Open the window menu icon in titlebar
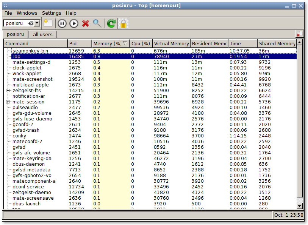Viewport: 308px width, 225px height. pyautogui.click(x=6, y=6)
